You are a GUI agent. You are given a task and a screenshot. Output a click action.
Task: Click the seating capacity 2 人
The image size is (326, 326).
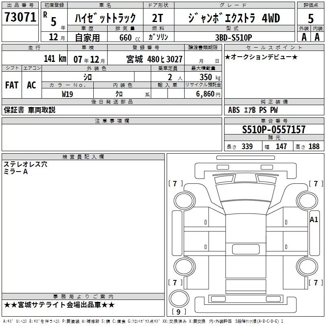(175, 77)
